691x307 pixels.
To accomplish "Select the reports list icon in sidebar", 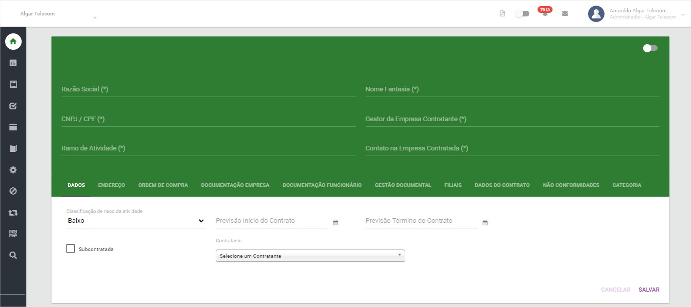I will [x=12, y=84].
